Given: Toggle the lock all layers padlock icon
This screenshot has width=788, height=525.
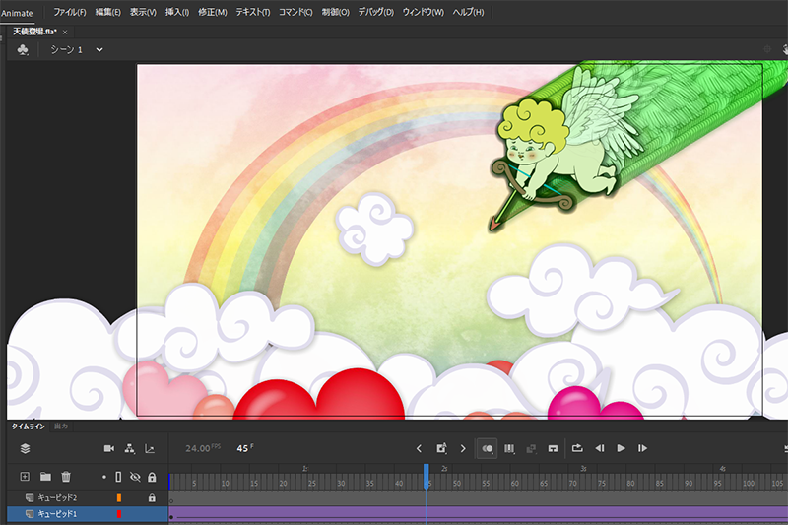Looking at the screenshot, I should click(x=152, y=477).
